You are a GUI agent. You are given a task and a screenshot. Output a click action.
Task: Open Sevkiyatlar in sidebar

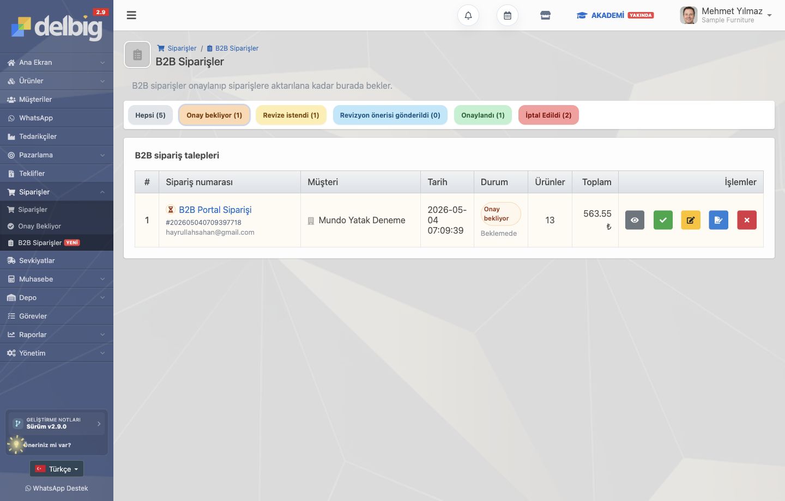57,261
